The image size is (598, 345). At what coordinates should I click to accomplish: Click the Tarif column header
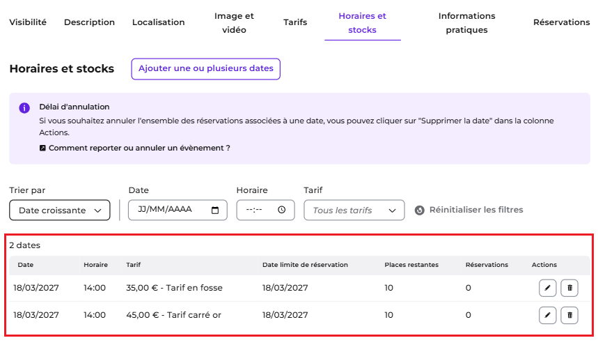134,265
